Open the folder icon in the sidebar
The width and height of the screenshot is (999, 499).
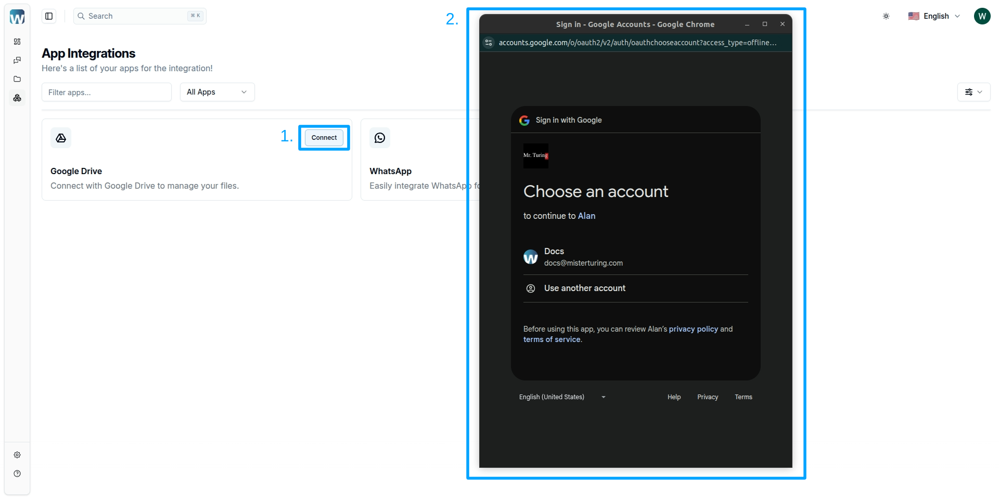[17, 79]
